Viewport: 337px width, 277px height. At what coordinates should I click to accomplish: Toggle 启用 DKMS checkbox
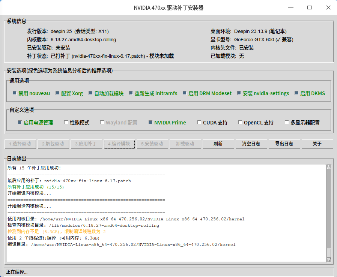(x=296, y=93)
